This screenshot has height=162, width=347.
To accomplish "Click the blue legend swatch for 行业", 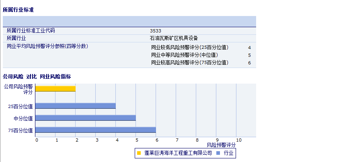I will [x=218, y=153].
